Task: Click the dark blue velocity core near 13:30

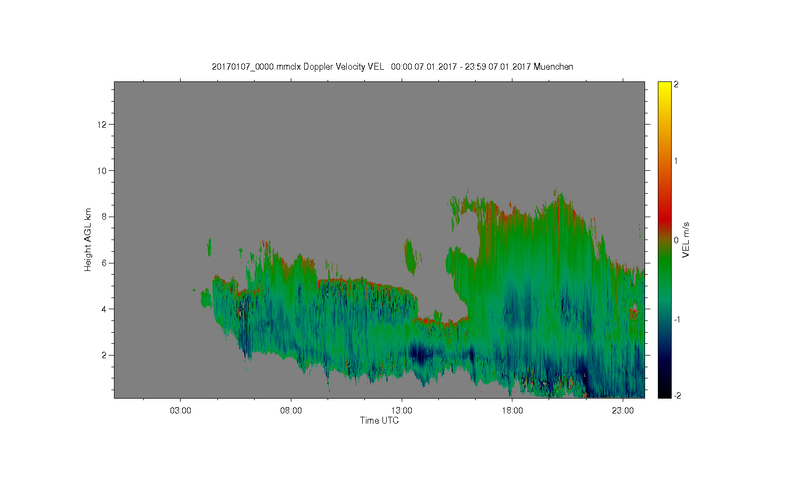Action: (x=421, y=354)
